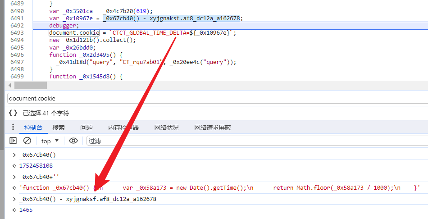Clear the console with the ban icon
The image size is (428, 219).
point(27,141)
